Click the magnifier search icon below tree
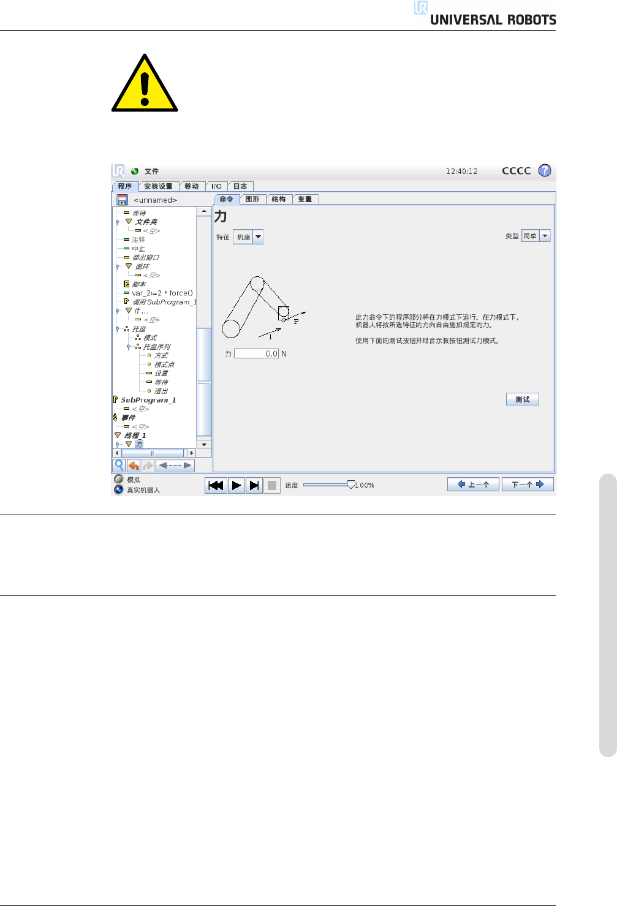Screen dimensions: 617x906 (119, 466)
